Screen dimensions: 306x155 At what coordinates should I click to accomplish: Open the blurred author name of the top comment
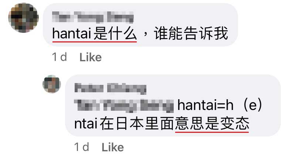(93, 17)
